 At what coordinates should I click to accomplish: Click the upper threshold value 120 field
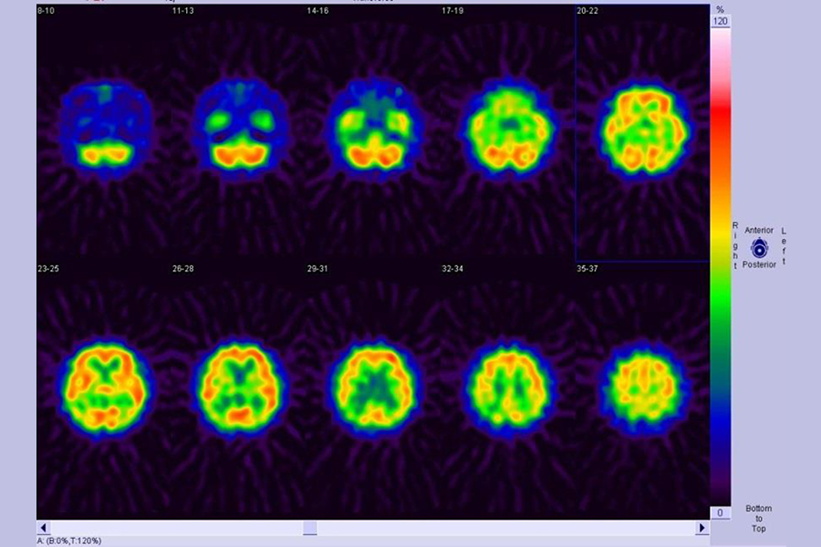720,20
